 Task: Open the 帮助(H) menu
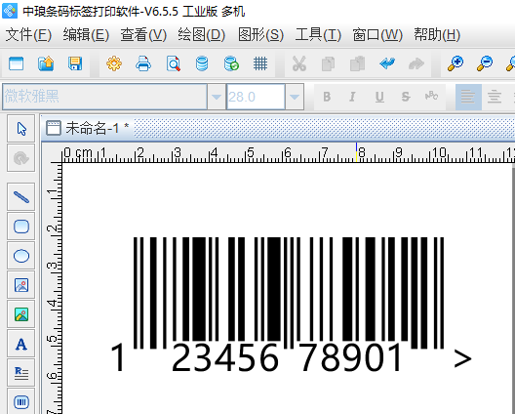click(x=437, y=35)
